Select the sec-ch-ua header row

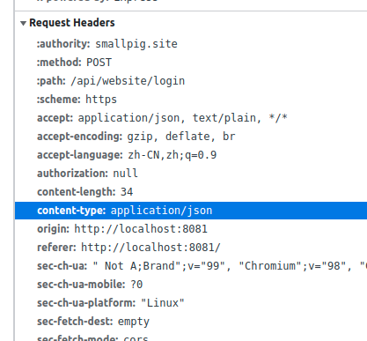pyautogui.click(x=191, y=266)
